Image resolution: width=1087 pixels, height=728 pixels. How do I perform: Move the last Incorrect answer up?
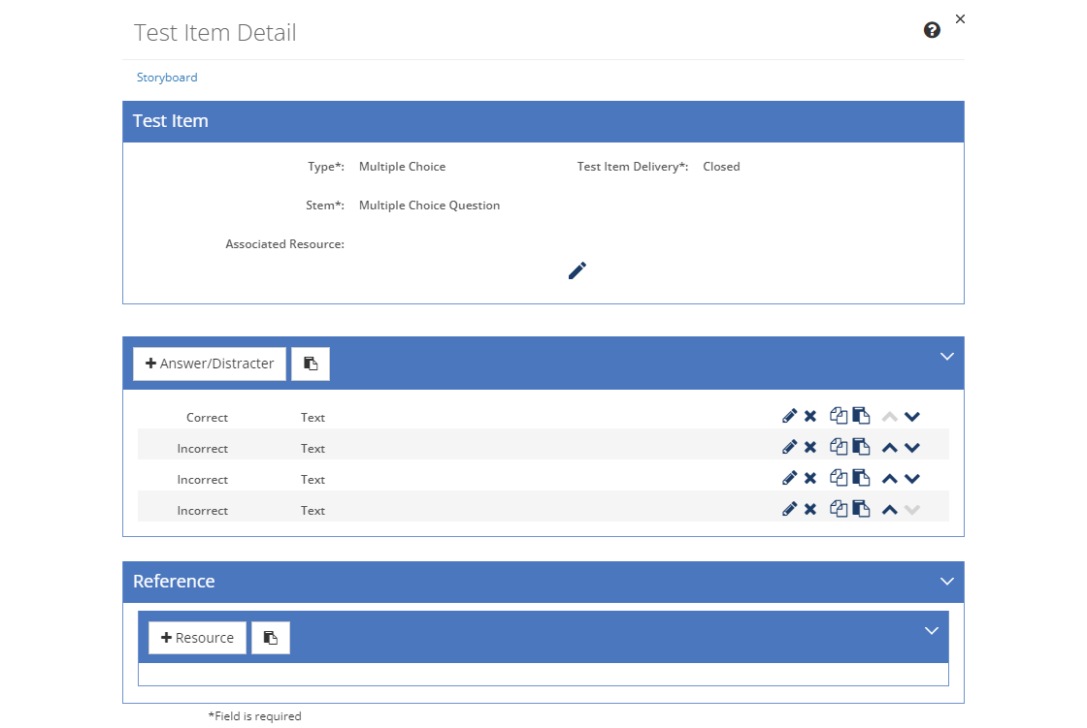coord(889,510)
